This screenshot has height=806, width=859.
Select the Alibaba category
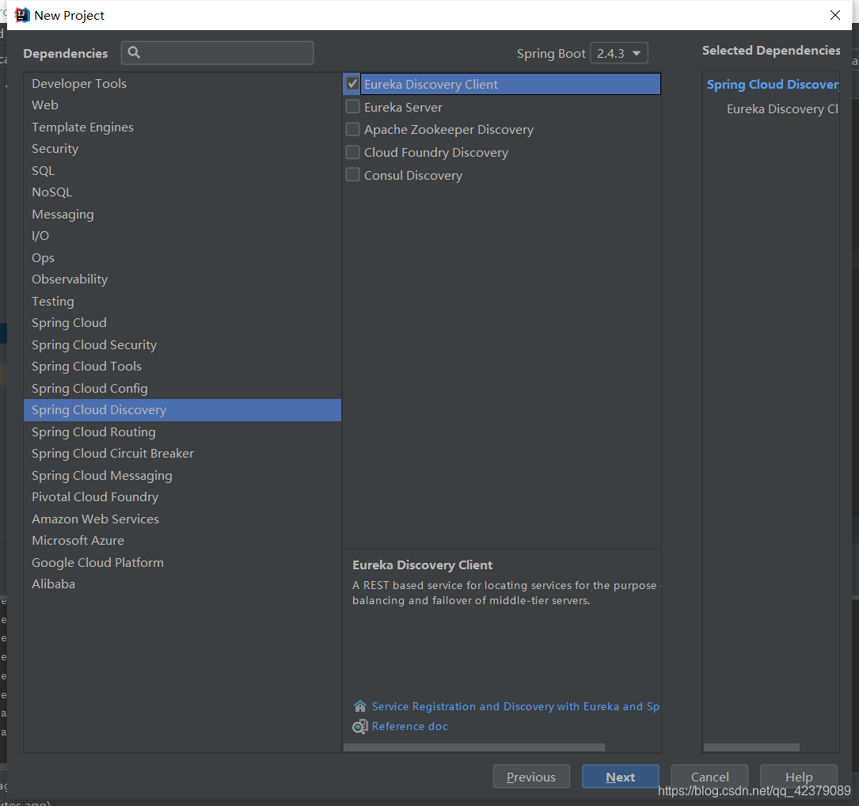point(182,584)
